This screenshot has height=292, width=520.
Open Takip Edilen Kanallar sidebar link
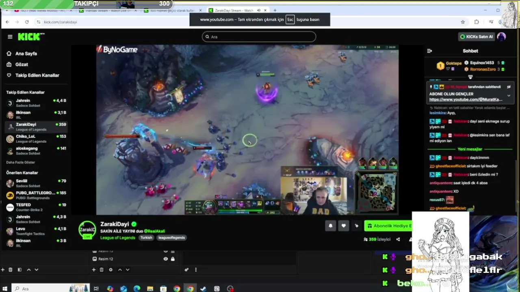point(37,75)
